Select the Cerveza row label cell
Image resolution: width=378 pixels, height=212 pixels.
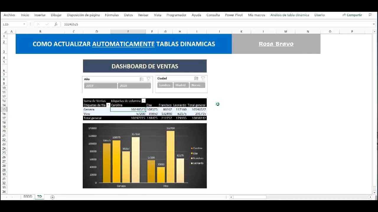[97, 110]
